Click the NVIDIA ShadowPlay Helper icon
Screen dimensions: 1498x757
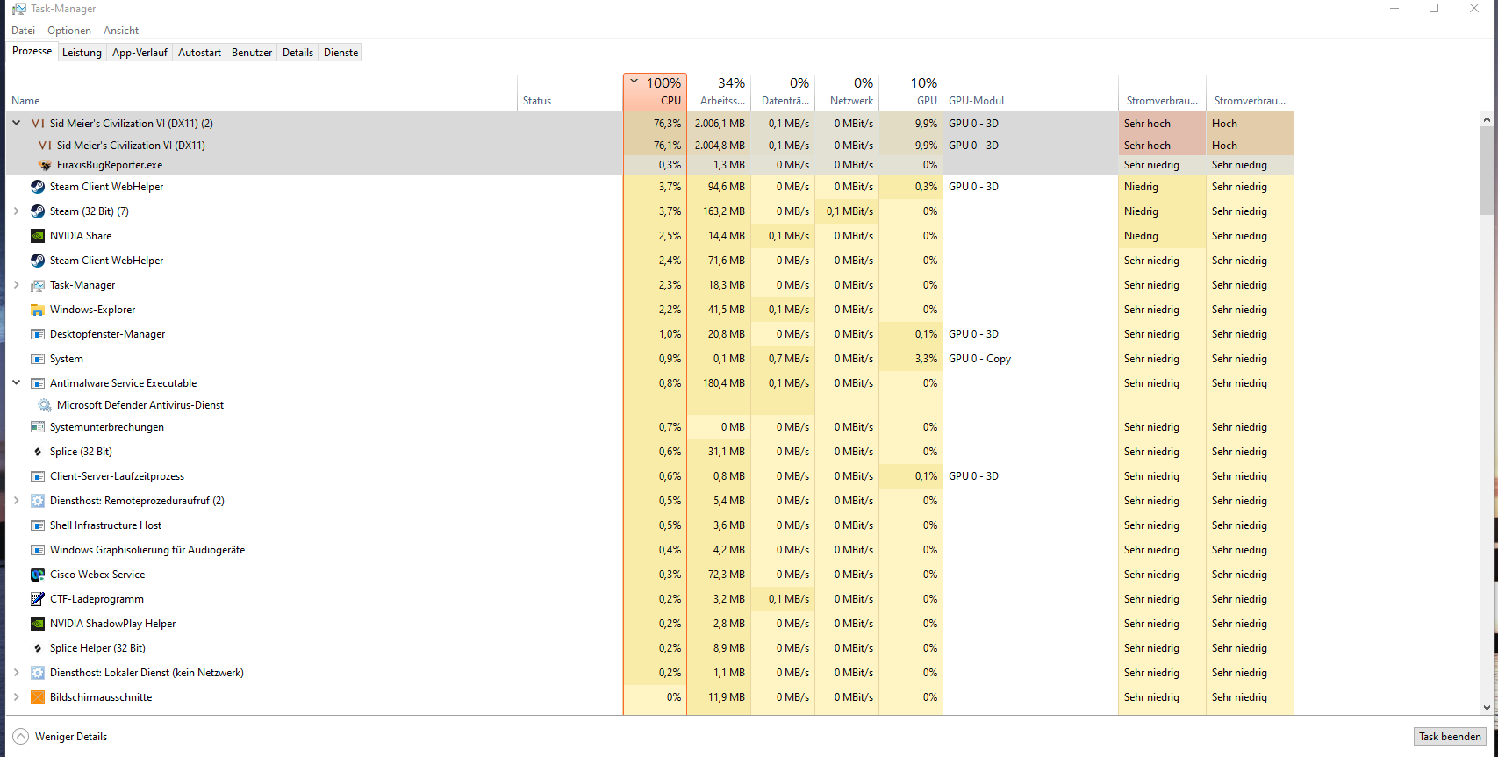pyautogui.click(x=38, y=624)
